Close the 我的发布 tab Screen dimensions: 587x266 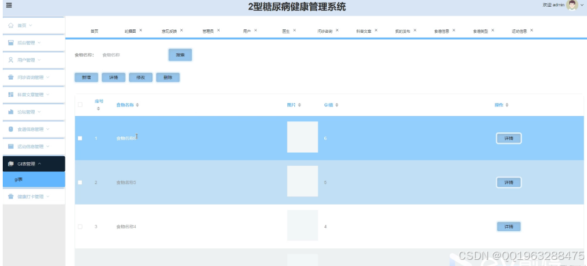point(415,30)
